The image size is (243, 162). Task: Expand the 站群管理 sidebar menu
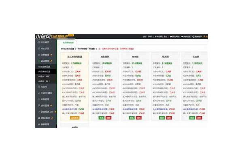tap(55, 54)
